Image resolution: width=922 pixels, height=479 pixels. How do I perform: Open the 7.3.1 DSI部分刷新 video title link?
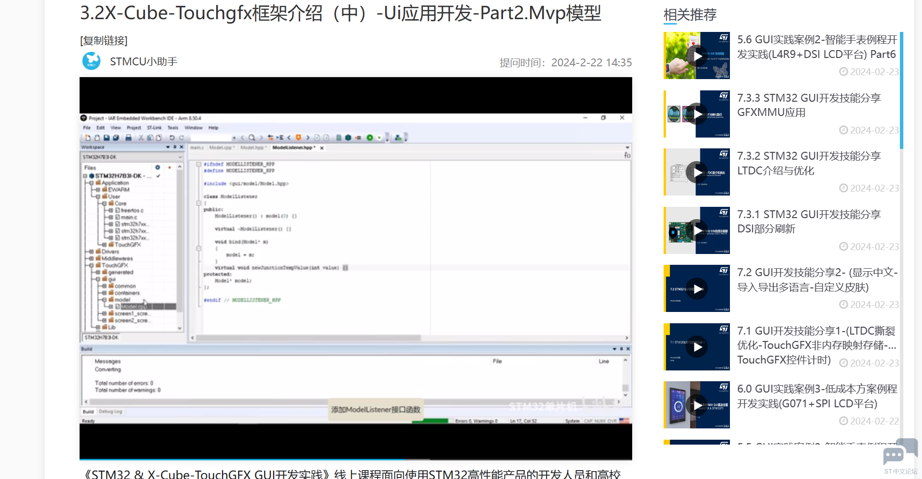(809, 222)
